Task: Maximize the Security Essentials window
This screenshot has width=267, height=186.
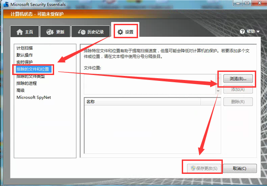Action: (x=247, y=3)
